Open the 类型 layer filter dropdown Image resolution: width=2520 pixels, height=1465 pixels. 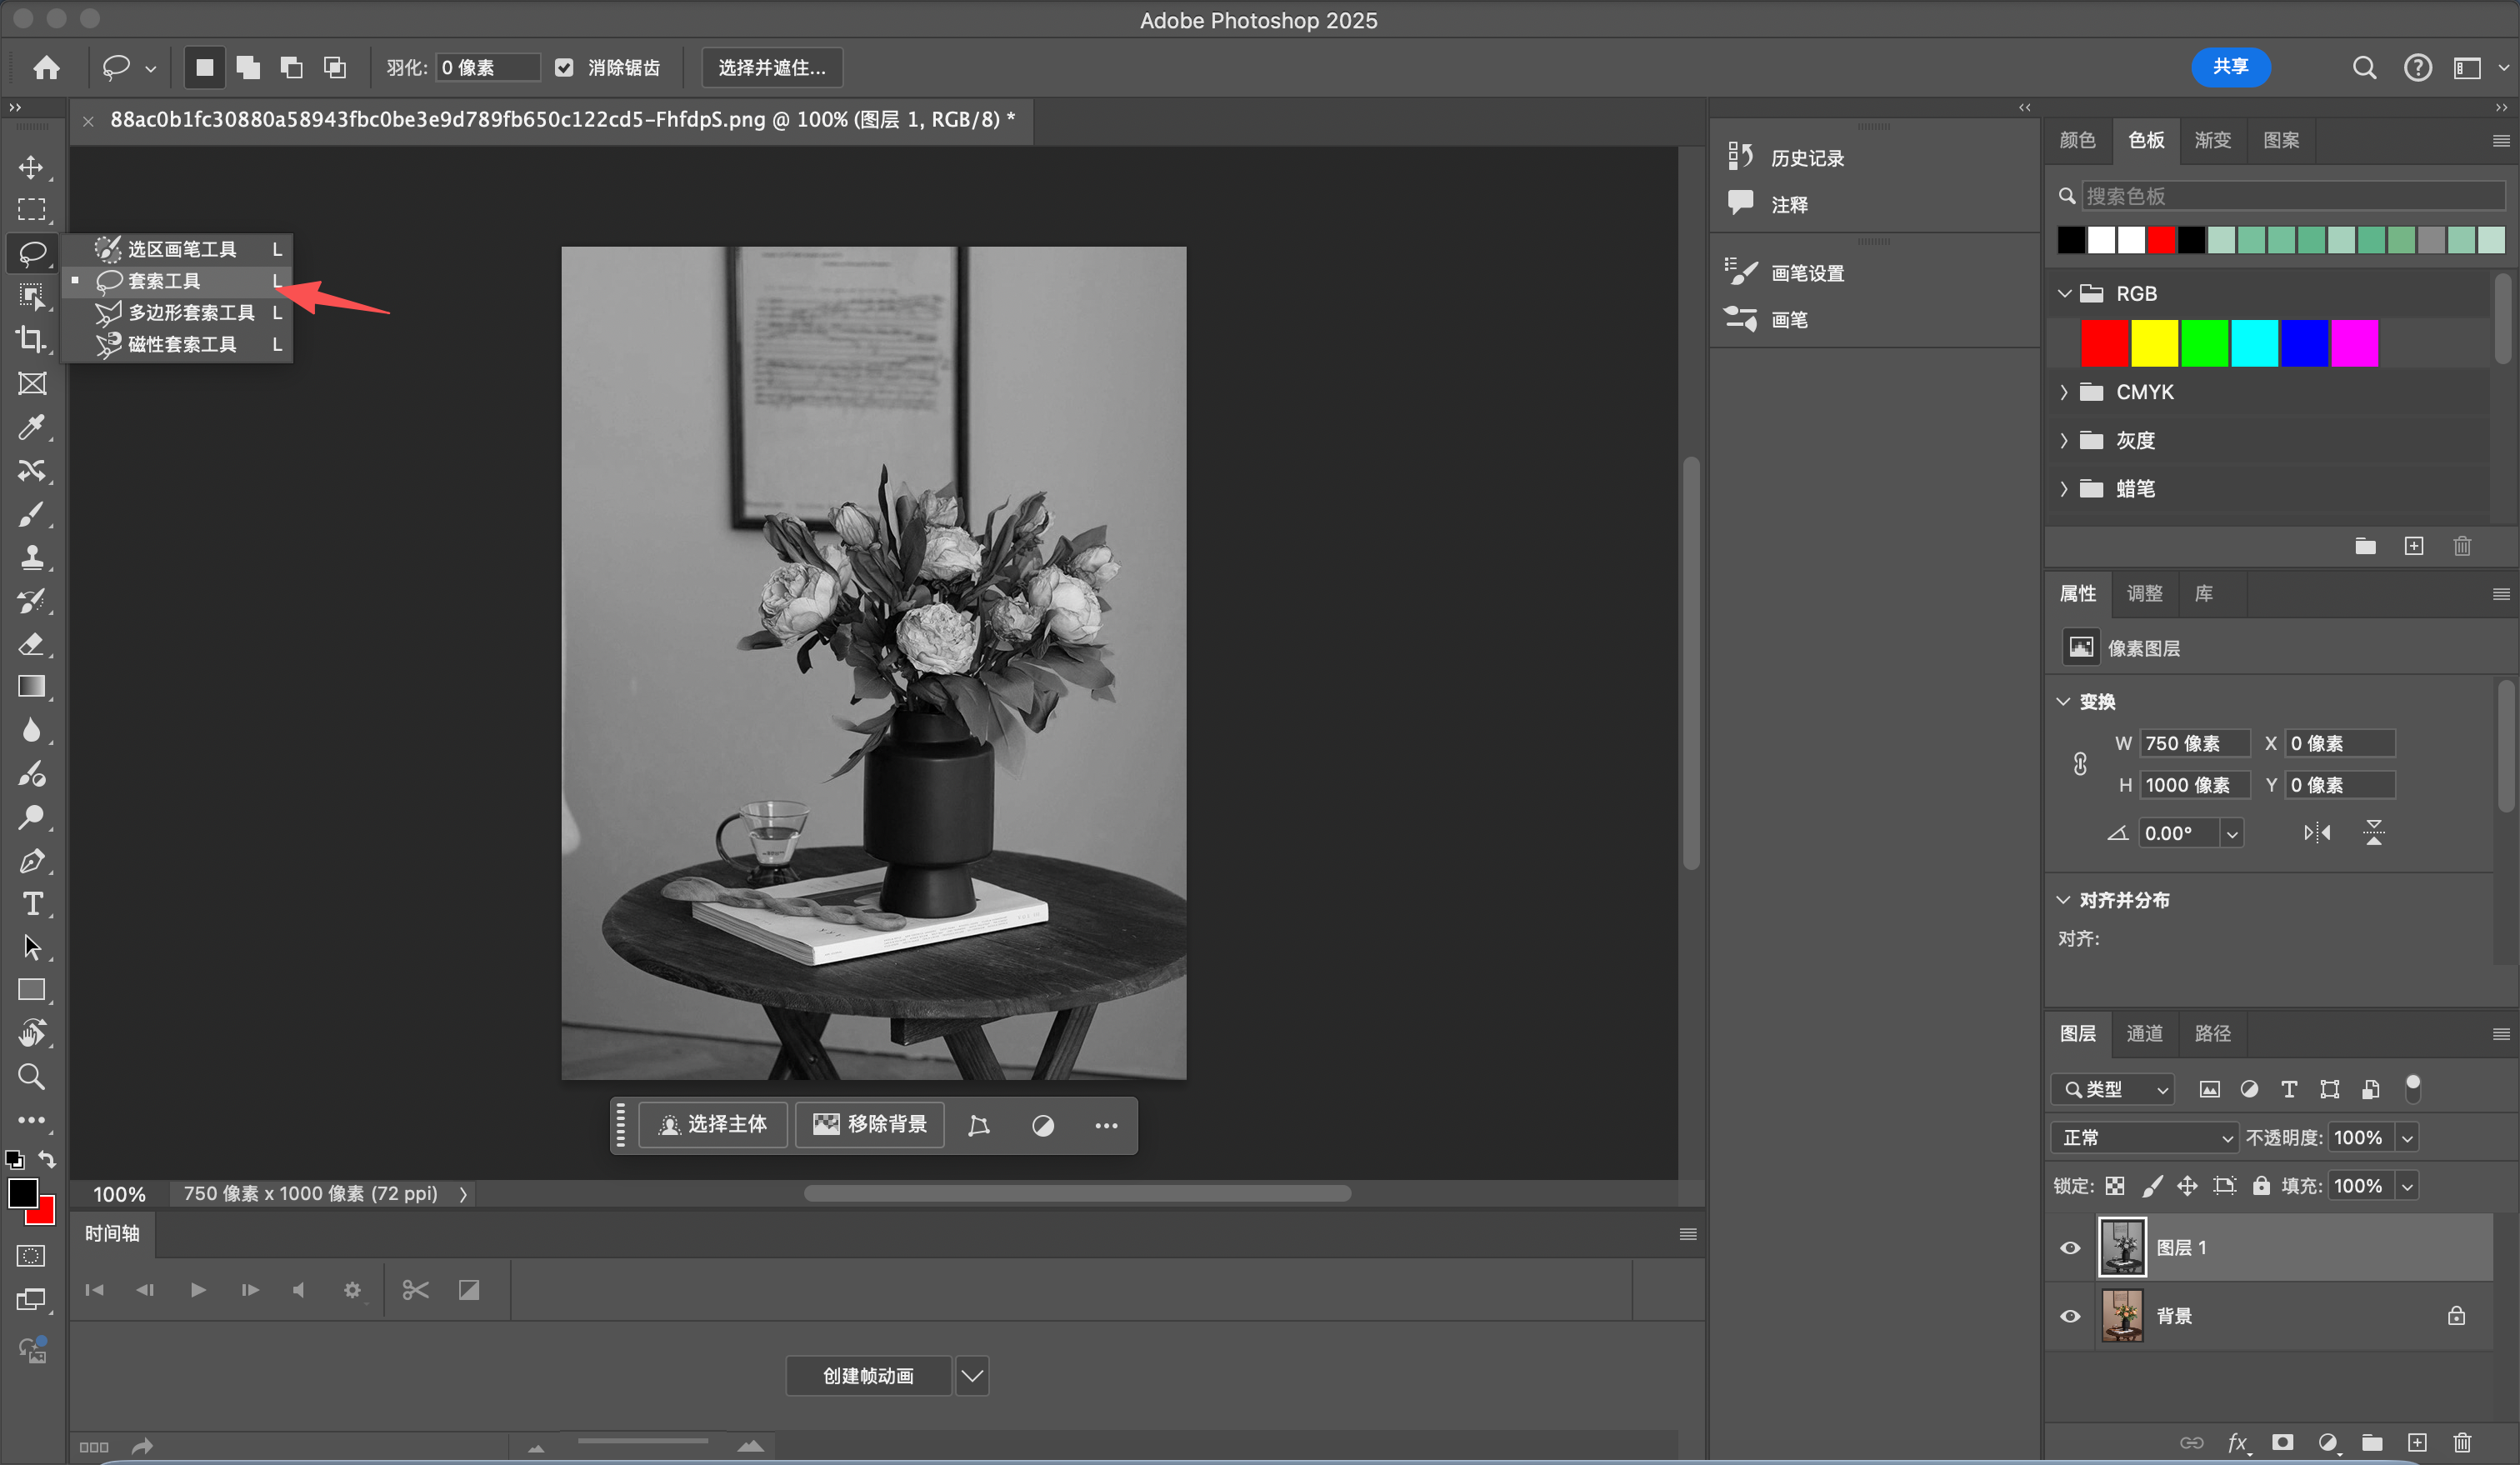point(2112,1089)
